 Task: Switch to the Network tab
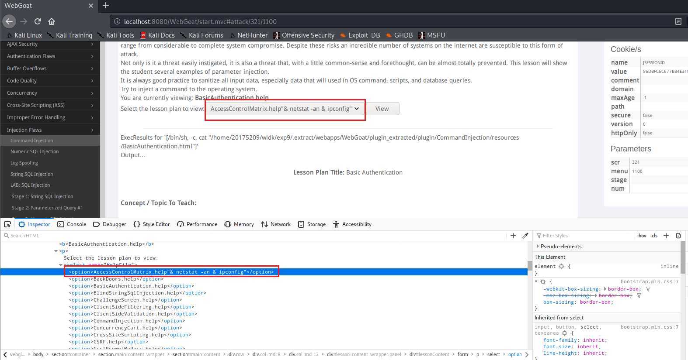pyautogui.click(x=276, y=224)
